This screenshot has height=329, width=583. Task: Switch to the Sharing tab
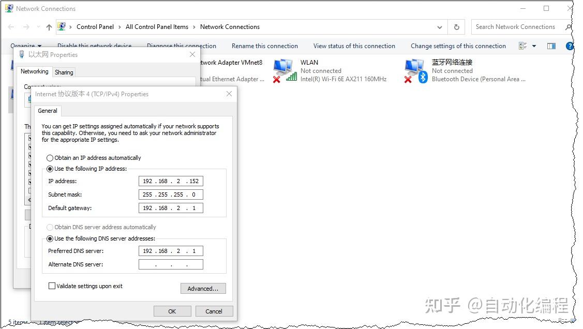(63, 72)
